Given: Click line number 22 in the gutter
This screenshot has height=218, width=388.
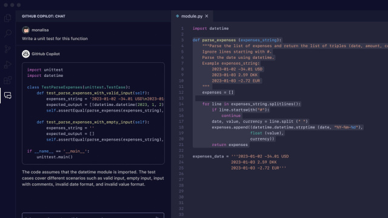Looking at the screenshot, I should (x=181, y=151).
